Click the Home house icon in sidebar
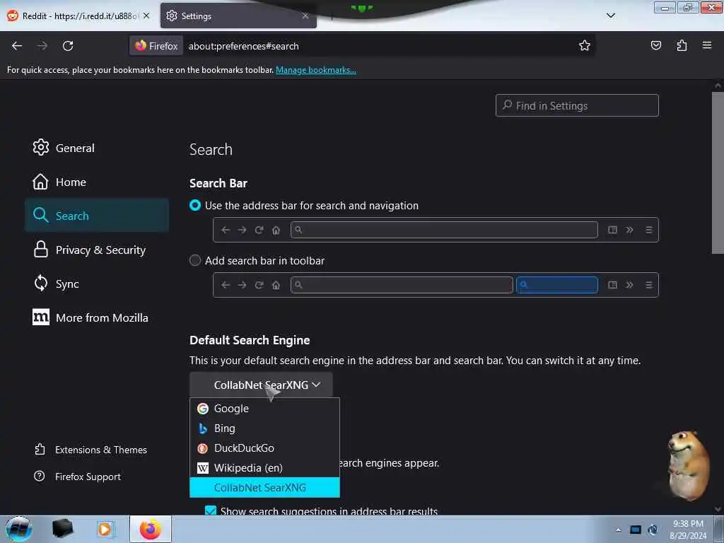This screenshot has height=543, width=724. (x=40, y=182)
